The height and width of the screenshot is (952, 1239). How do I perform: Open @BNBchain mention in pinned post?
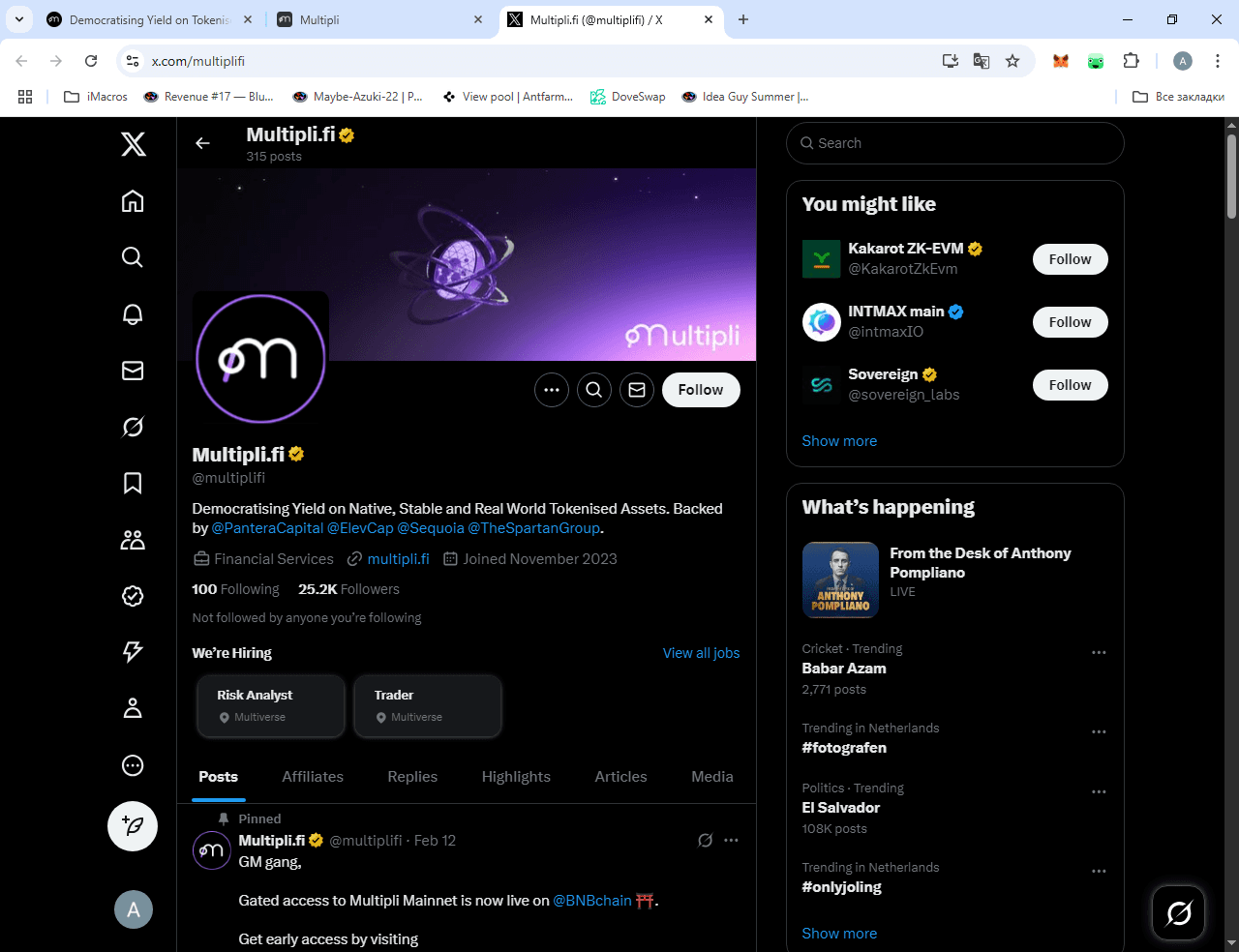coord(592,901)
